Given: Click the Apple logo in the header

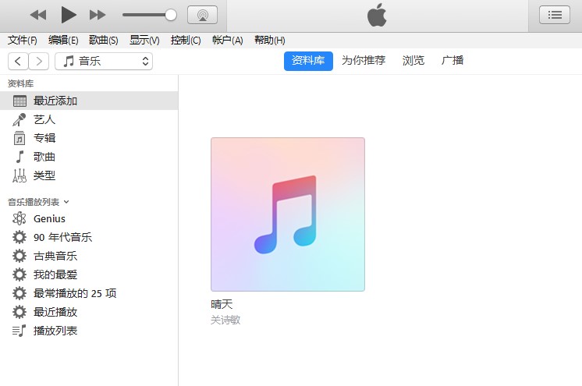Looking at the screenshot, I should 377,16.
